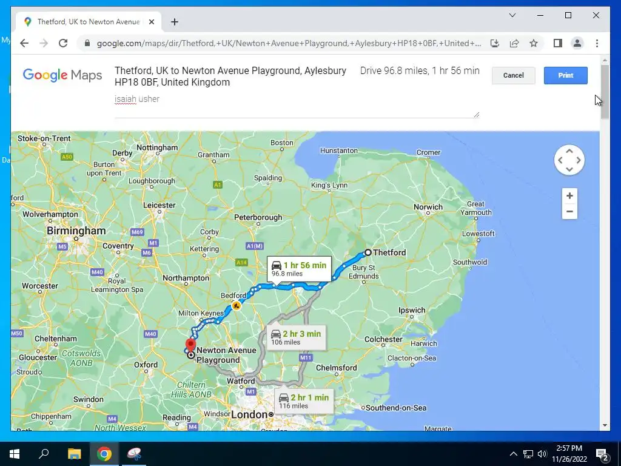Click the page vertical scrollbar thumb
Viewport: 621px width, 466px height.
(605, 92)
